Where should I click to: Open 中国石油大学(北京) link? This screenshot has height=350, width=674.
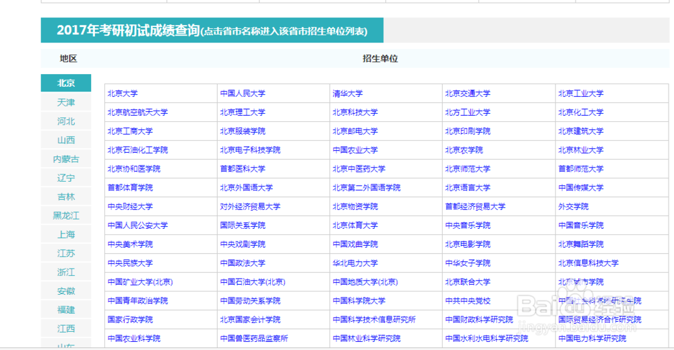253,282
